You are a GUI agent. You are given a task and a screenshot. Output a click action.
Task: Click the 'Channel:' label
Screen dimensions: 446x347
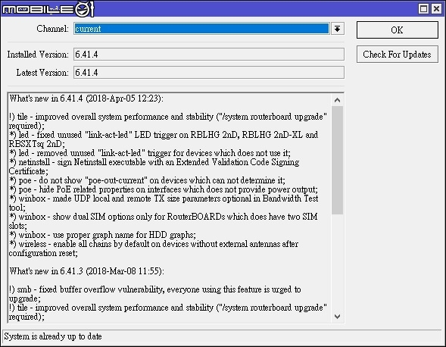click(x=52, y=29)
